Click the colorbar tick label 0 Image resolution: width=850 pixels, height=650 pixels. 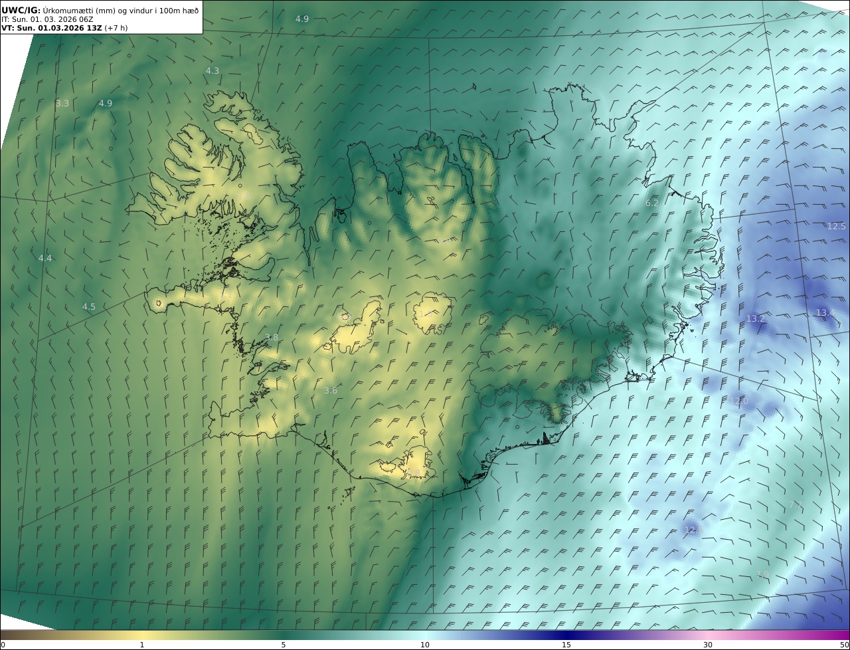click(x=3, y=645)
